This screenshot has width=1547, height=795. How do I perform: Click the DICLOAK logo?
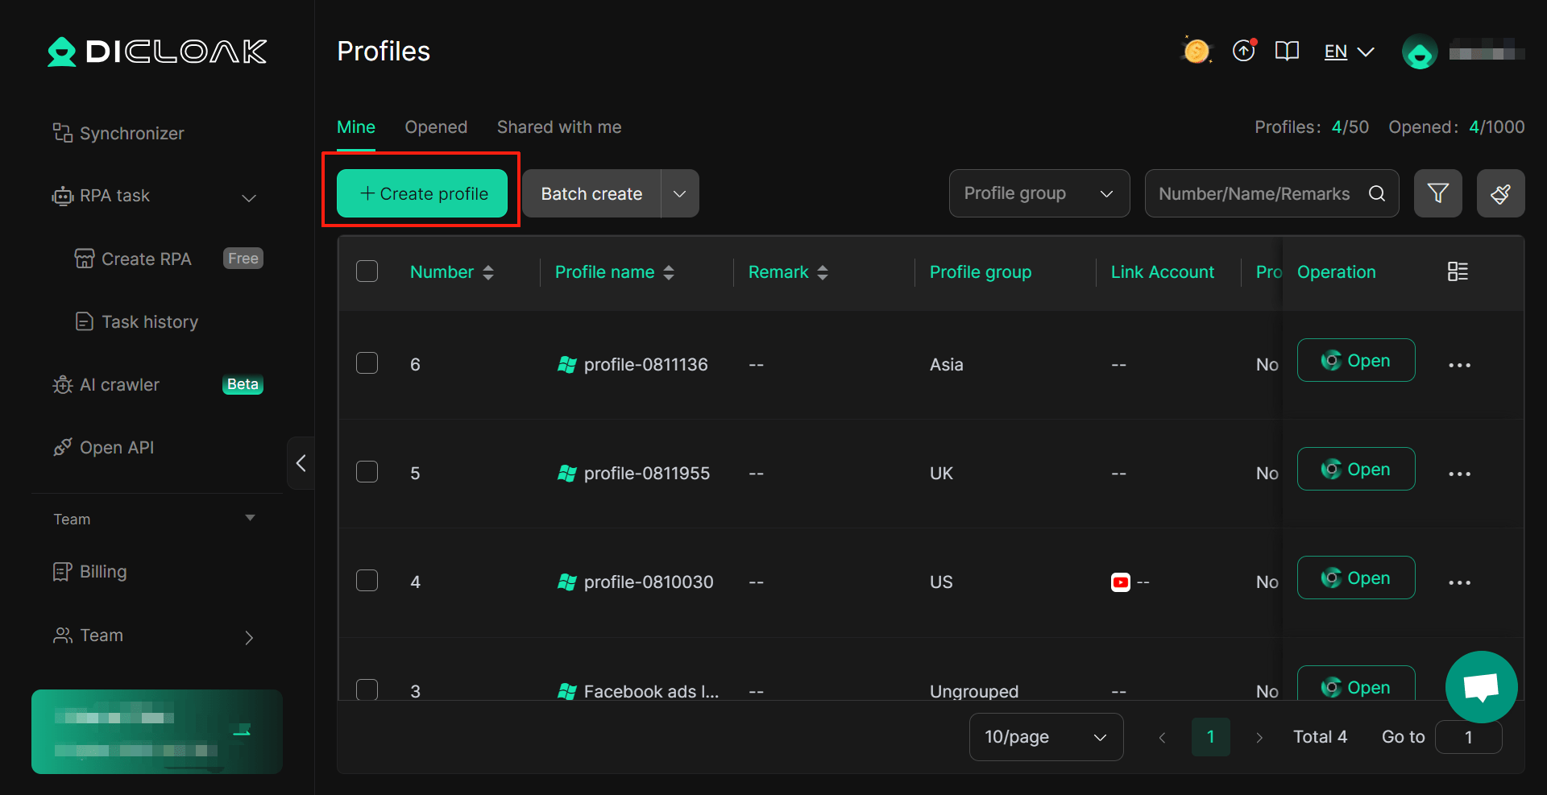tap(156, 52)
